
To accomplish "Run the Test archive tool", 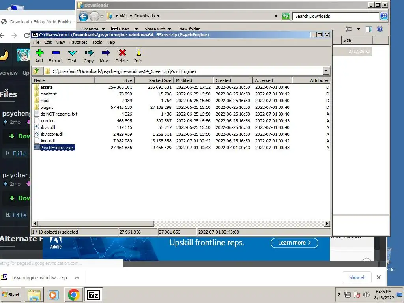I will click(x=72, y=56).
